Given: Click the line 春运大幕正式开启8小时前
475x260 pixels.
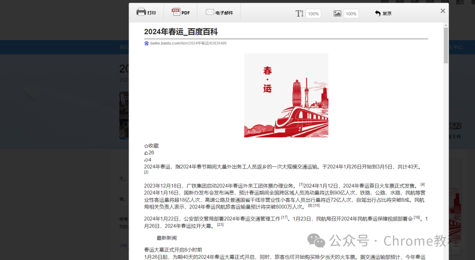Looking at the screenshot, I should [173, 250].
